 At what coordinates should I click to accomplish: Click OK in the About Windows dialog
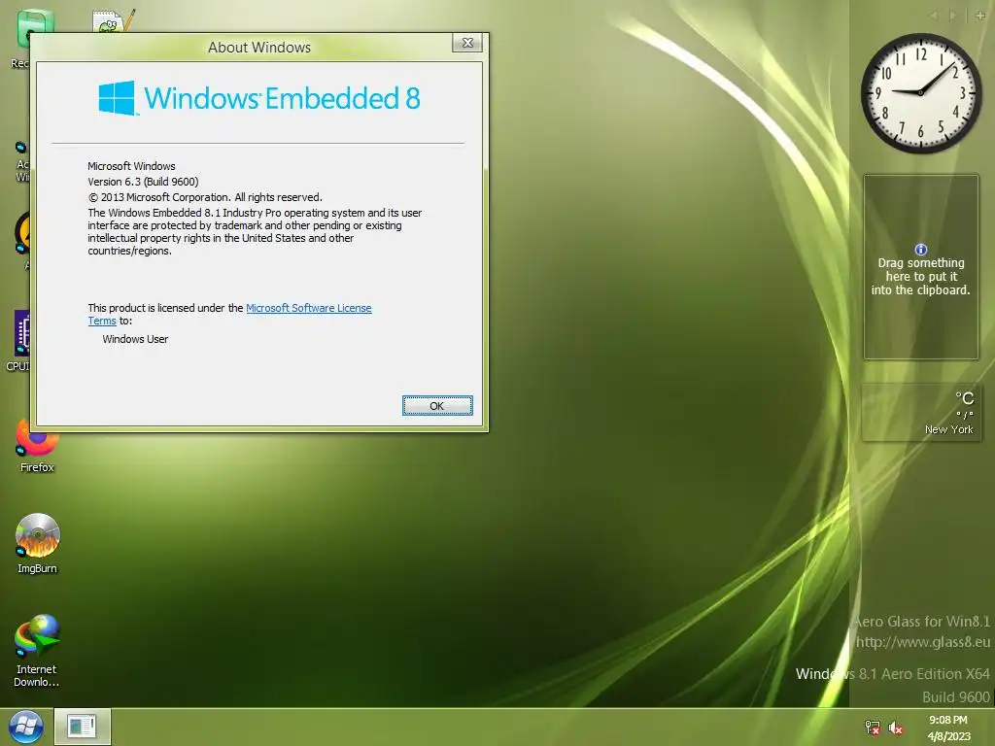click(437, 405)
